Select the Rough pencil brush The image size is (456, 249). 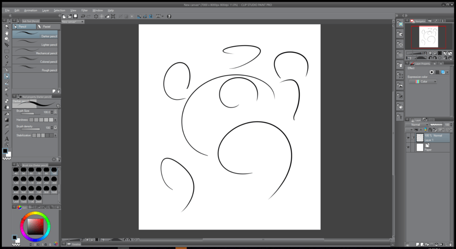pos(36,70)
